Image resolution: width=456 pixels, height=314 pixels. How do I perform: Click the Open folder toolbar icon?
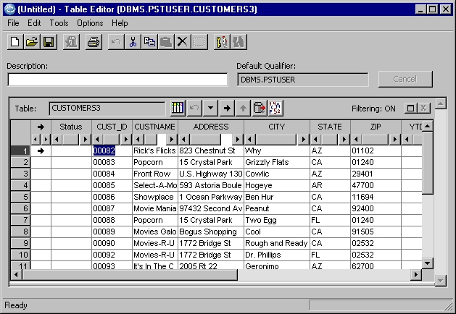pyautogui.click(x=32, y=42)
